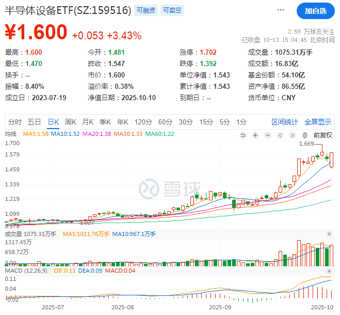Click the 加自选 add to watchlist button
The width and height of the screenshot is (340, 315).
click(x=315, y=10)
